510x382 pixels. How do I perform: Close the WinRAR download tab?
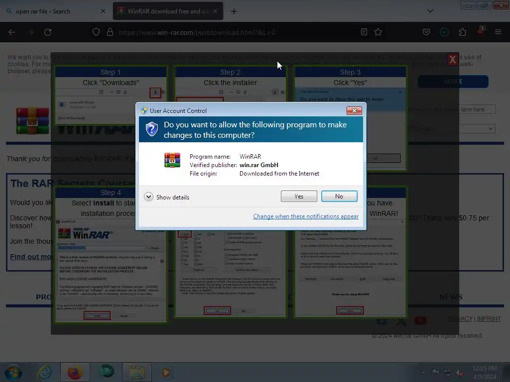(x=215, y=11)
